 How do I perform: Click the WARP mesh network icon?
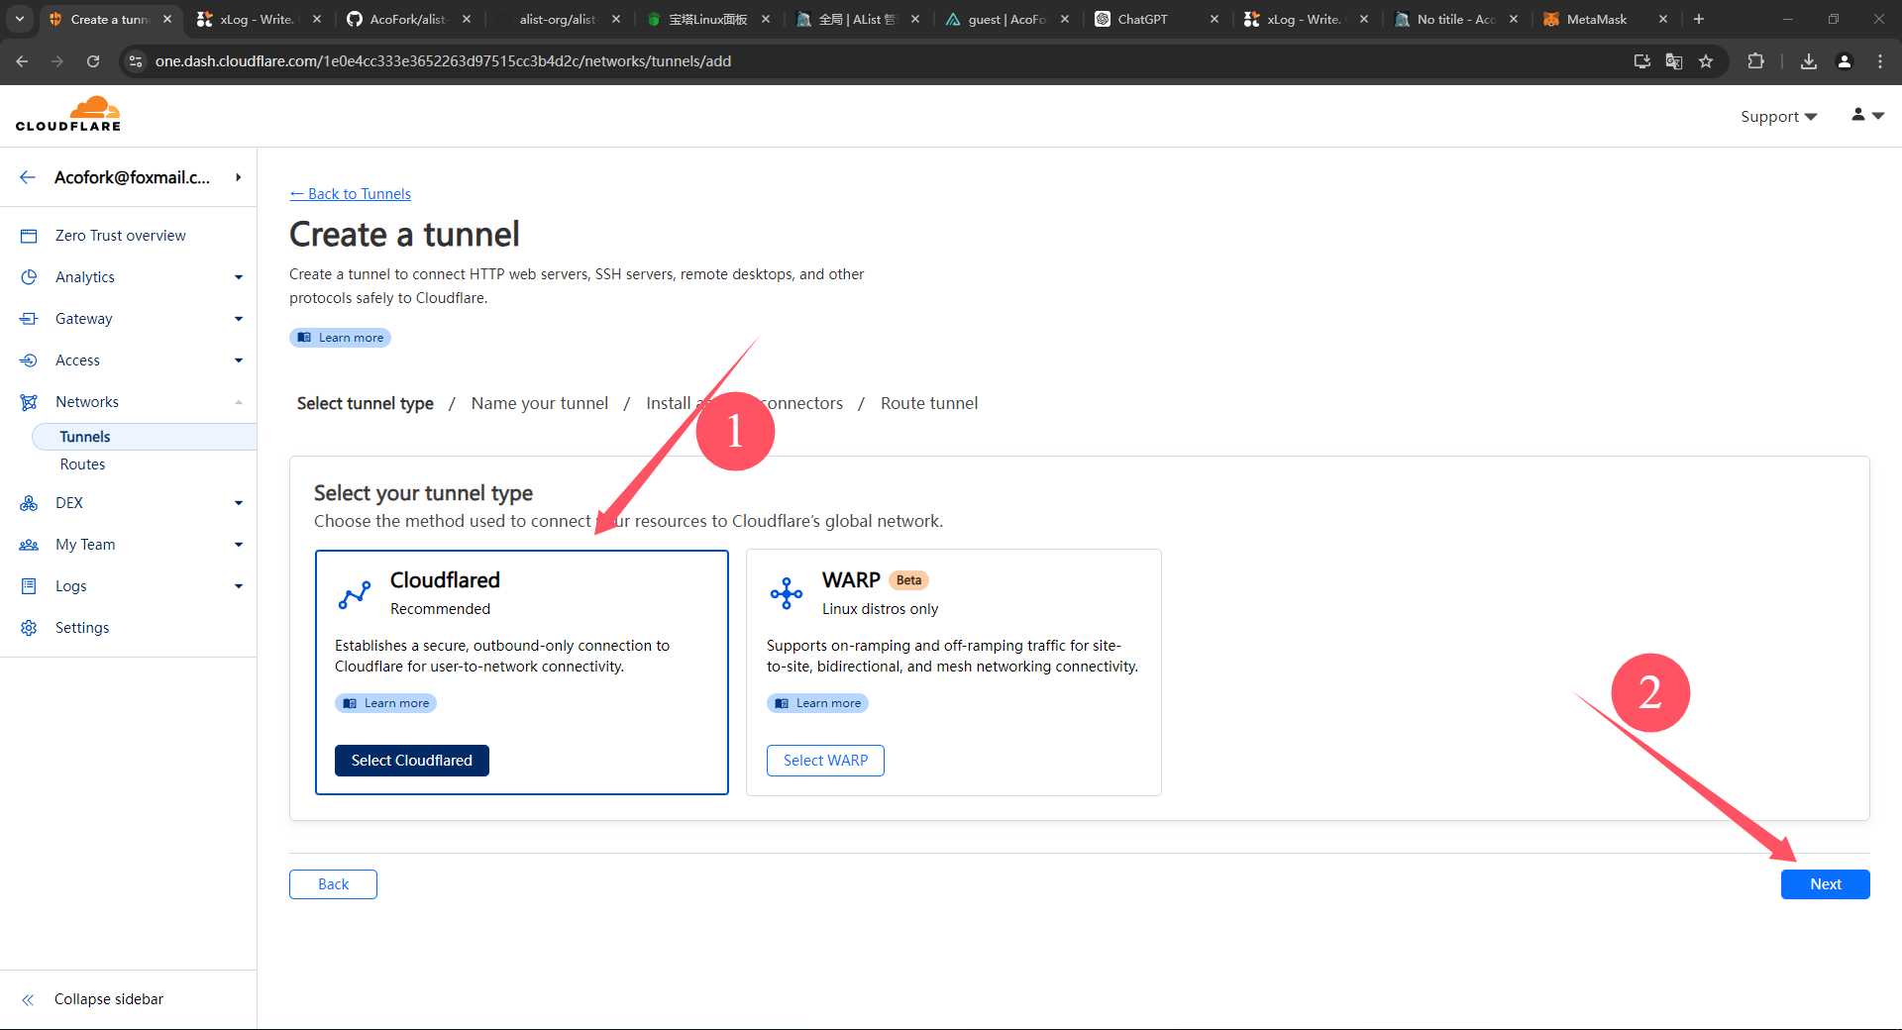coord(787,593)
